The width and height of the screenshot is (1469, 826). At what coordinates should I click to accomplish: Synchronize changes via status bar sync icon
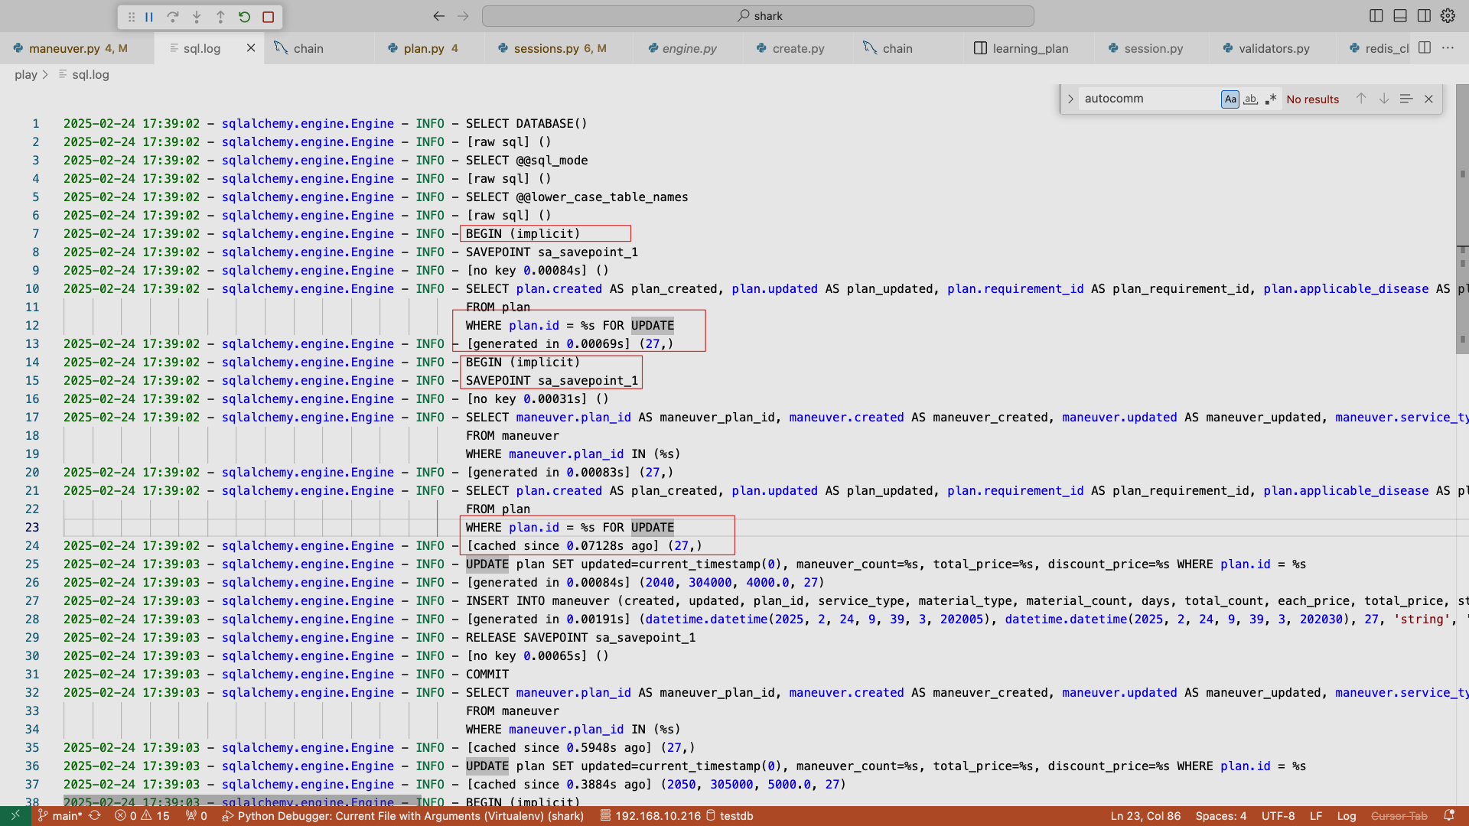[x=95, y=816]
